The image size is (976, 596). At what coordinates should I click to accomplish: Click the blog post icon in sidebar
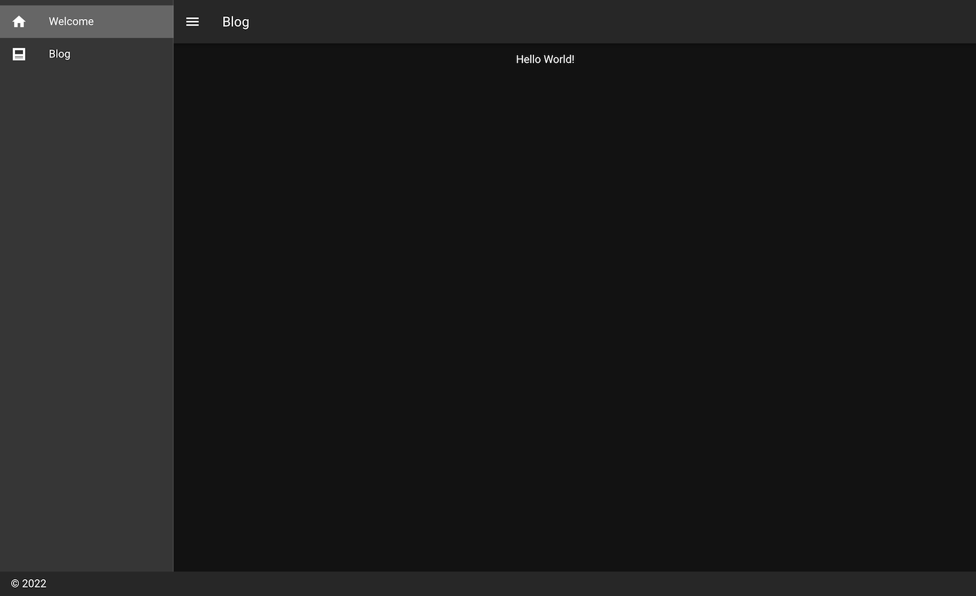[19, 54]
